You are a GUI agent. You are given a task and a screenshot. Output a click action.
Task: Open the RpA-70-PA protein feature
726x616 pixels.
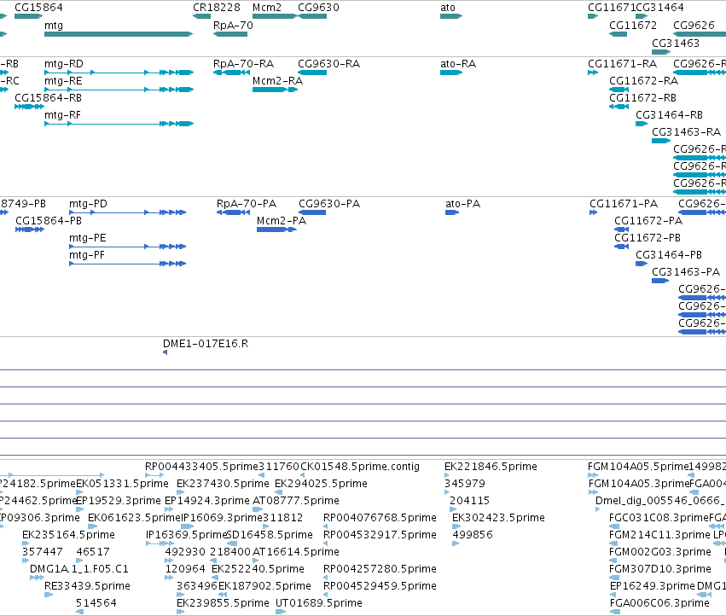tap(234, 212)
